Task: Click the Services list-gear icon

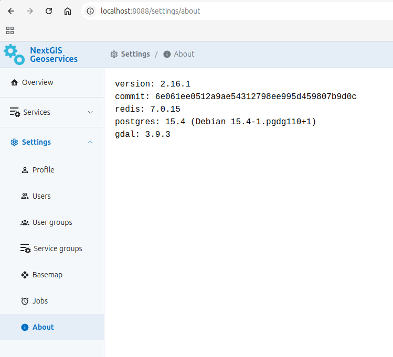Action: pos(15,112)
